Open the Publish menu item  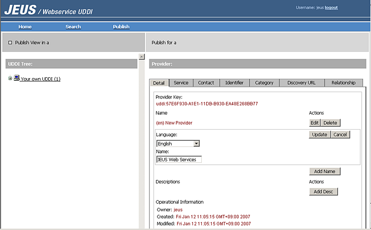[x=121, y=27]
